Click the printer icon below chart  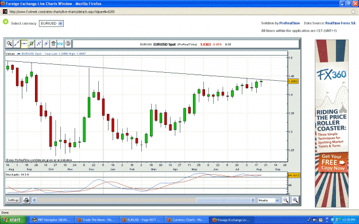[x=26, y=201]
